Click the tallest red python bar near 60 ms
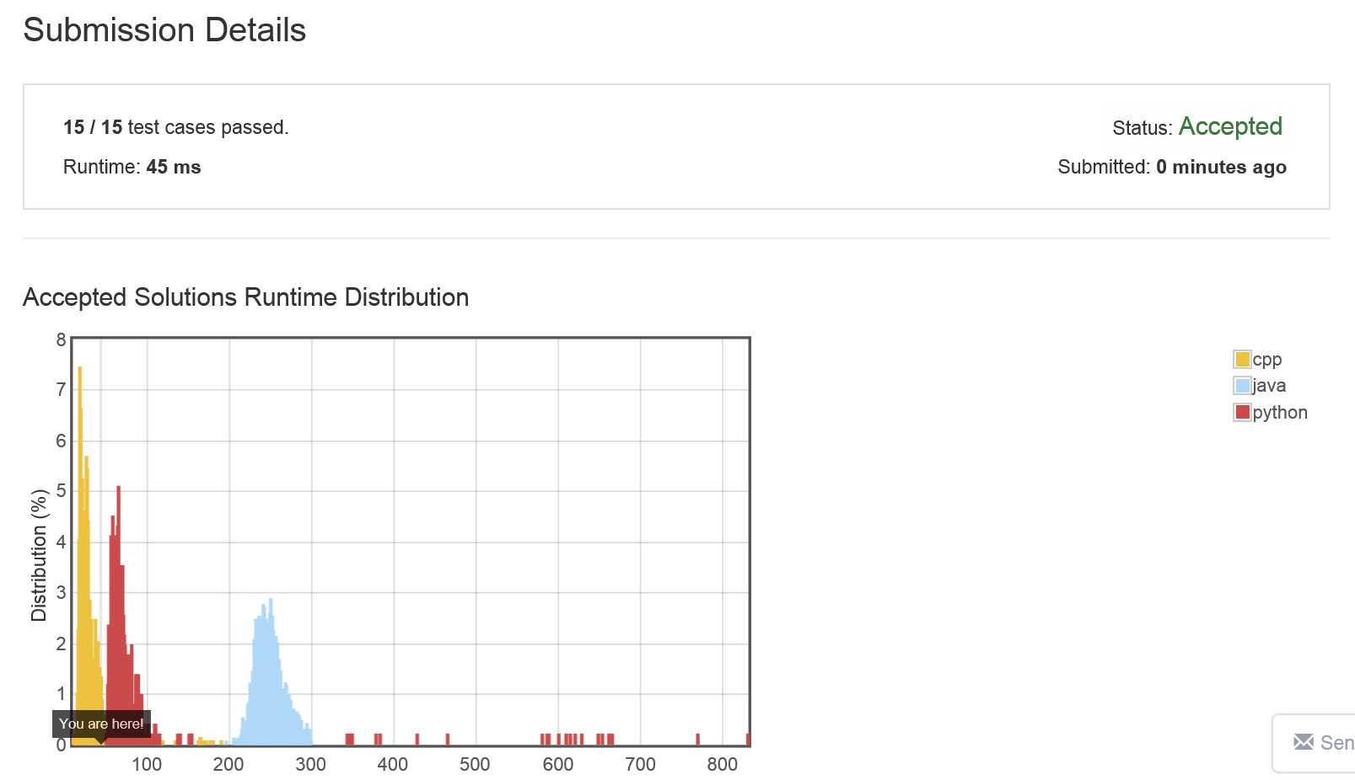The image size is (1355, 780). pos(118,615)
